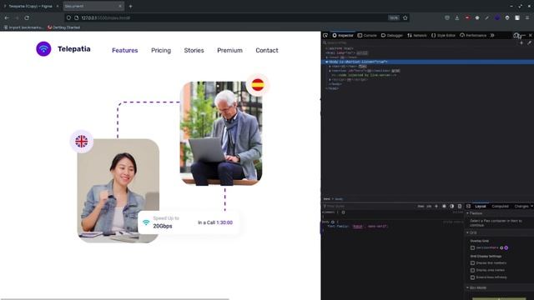Add a new CSS rule with plus

coord(436,206)
